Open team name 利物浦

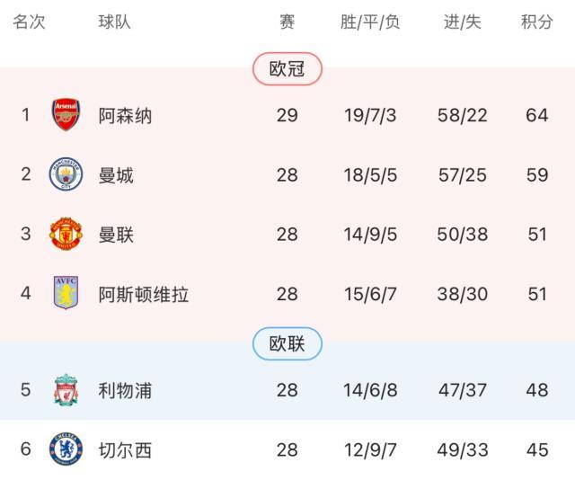pyautogui.click(x=125, y=390)
